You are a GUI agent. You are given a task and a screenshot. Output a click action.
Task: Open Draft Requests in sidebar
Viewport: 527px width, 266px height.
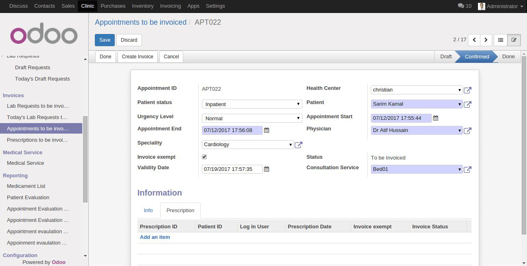(32, 68)
